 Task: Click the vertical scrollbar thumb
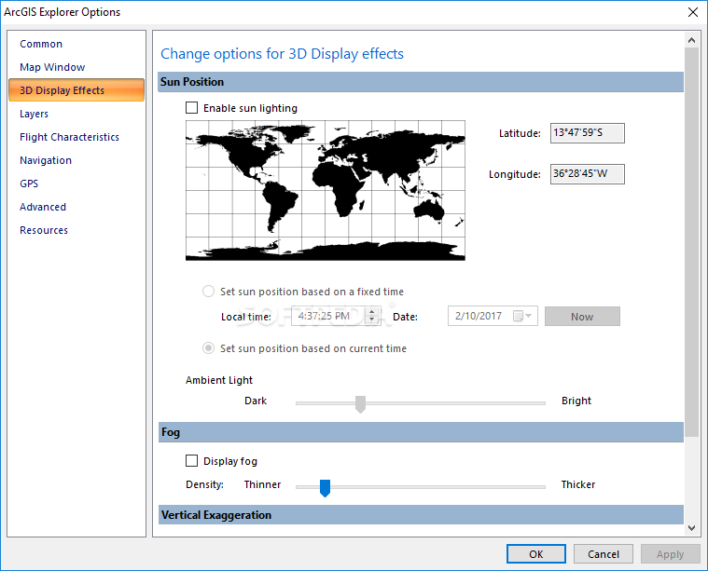(x=691, y=242)
